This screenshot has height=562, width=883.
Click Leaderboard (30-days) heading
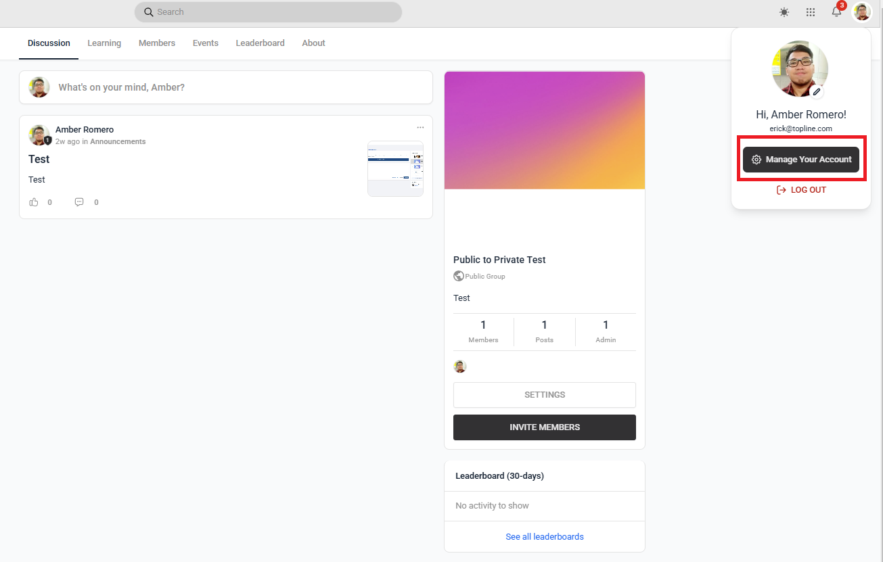[499, 476]
